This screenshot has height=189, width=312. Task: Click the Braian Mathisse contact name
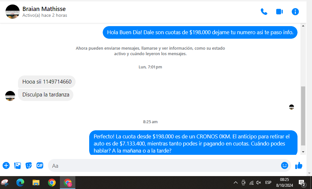[x=44, y=9]
